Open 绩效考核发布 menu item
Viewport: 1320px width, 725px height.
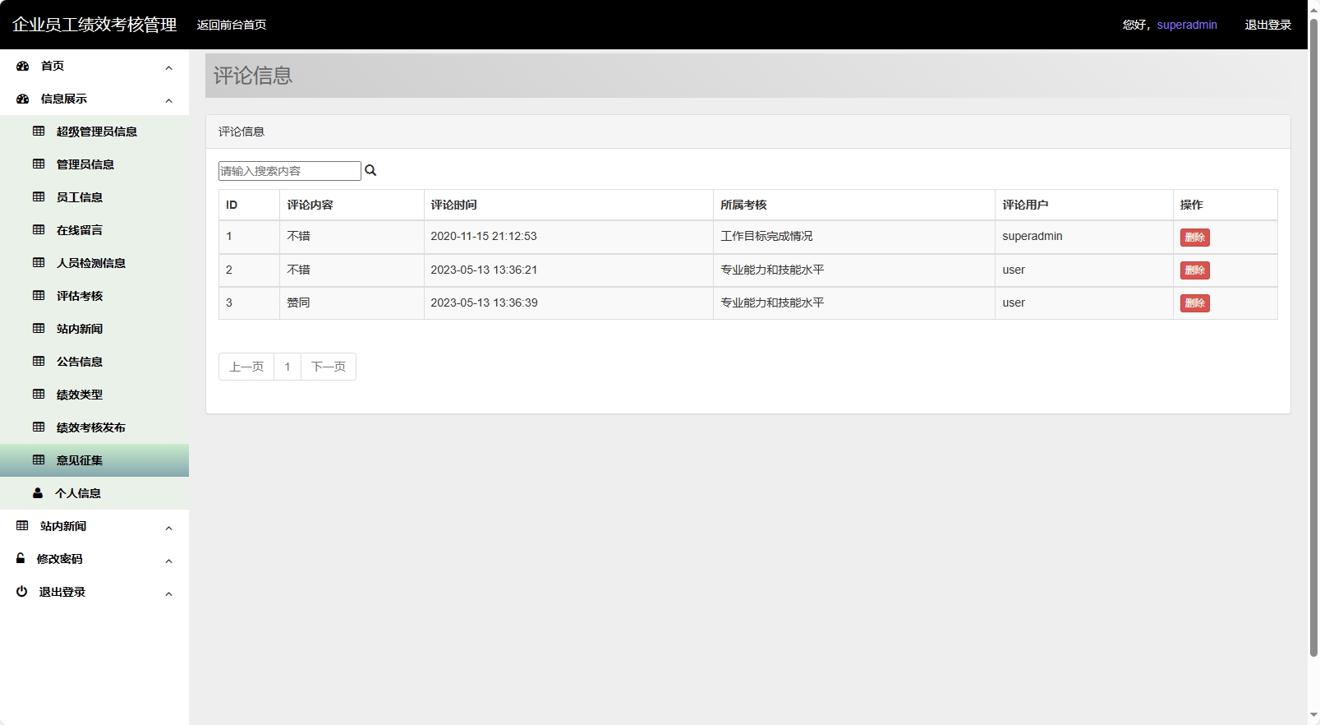(x=94, y=427)
